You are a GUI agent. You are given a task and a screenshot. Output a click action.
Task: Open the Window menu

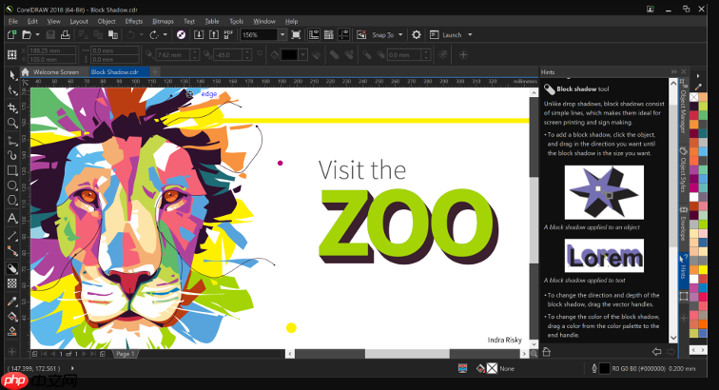click(264, 21)
